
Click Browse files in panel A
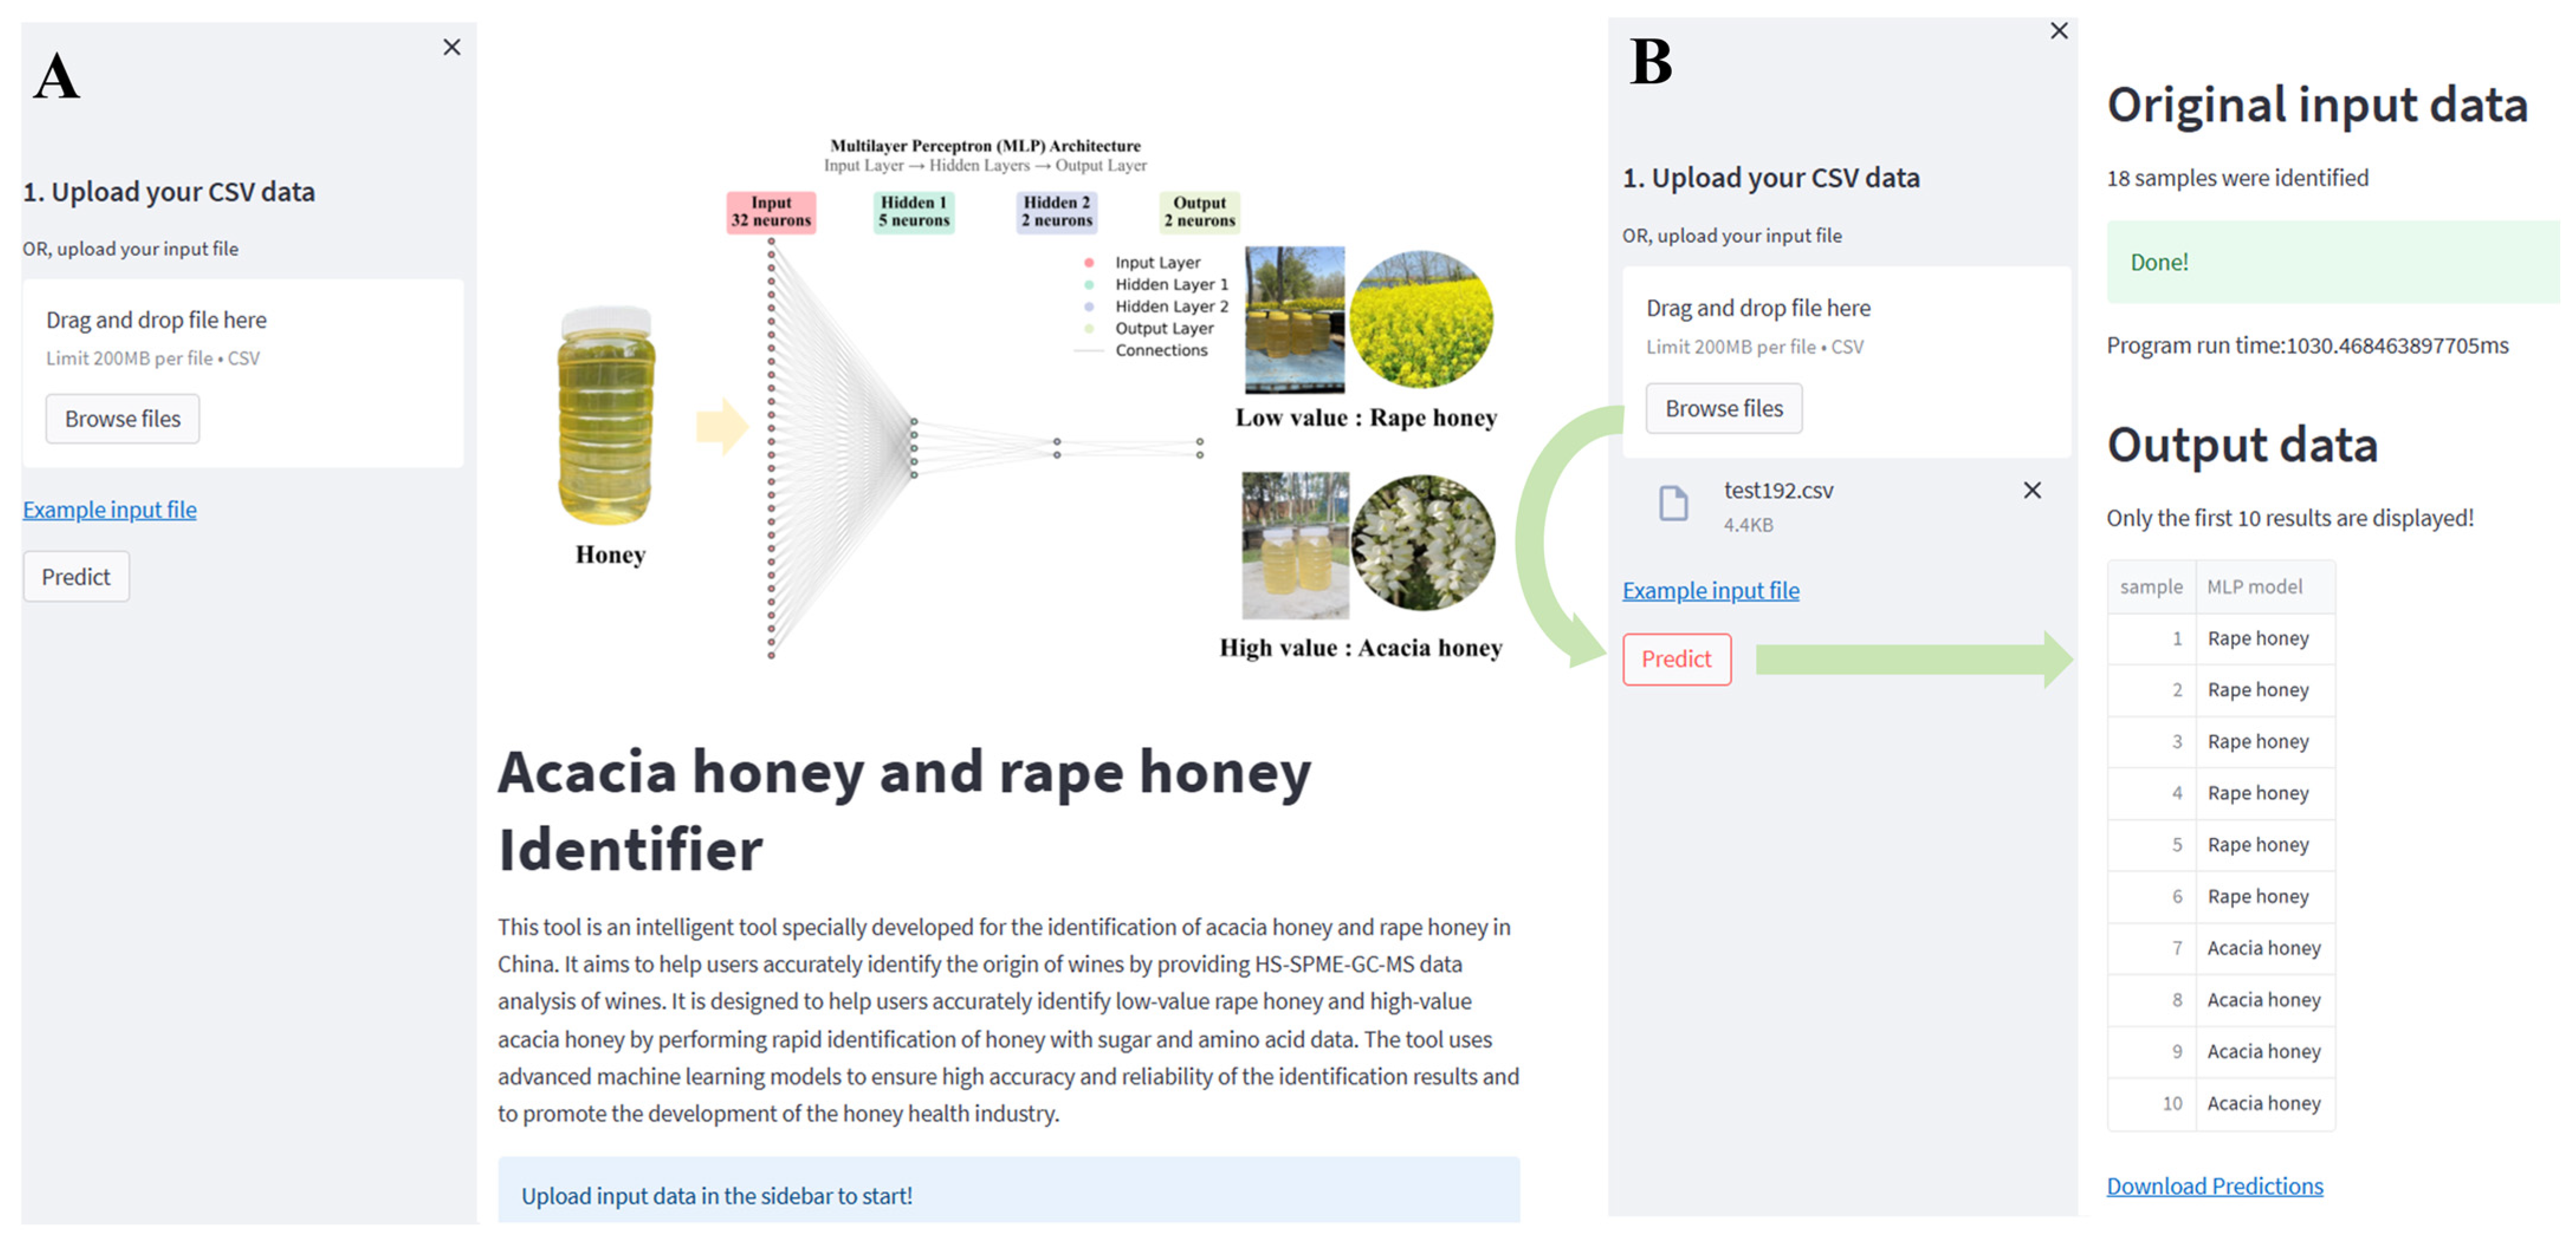pyautogui.click(x=122, y=418)
